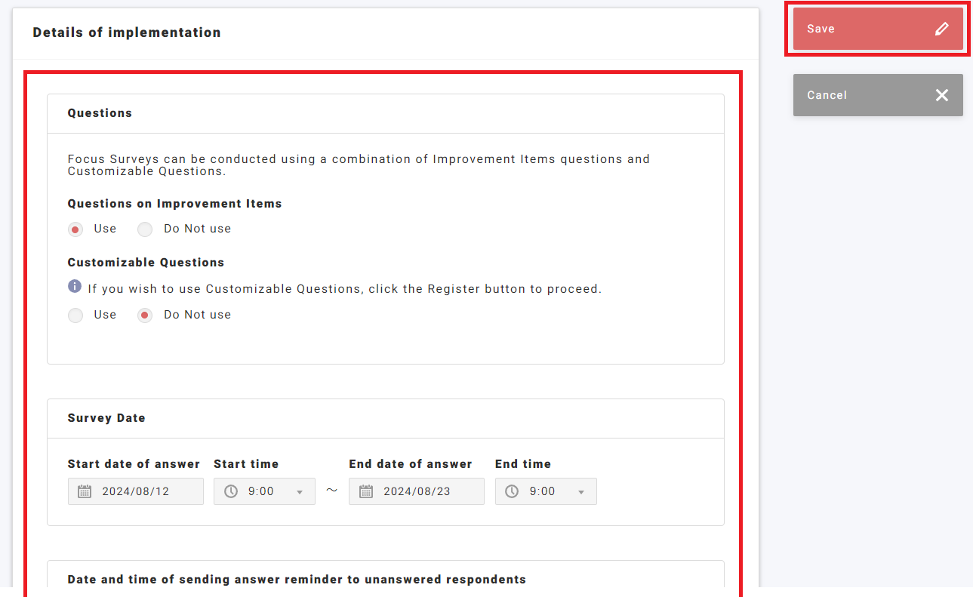Click the pencil icon on Save button

click(x=941, y=29)
